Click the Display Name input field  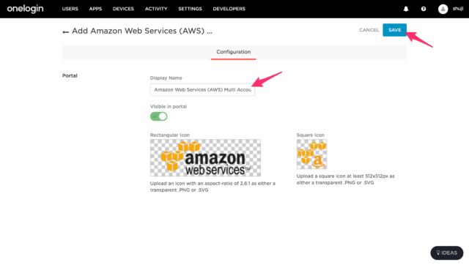[202, 89]
